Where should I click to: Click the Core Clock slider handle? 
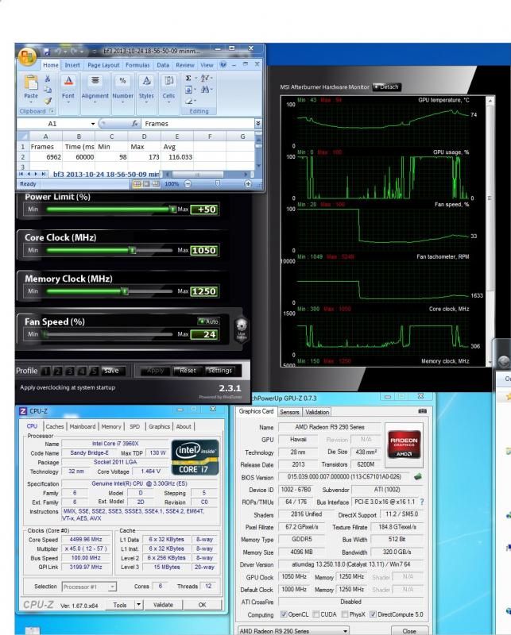pyautogui.click(x=132, y=250)
